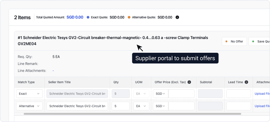
Task: Open the SGD currency dropdown in second row
Action: (x=161, y=106)
